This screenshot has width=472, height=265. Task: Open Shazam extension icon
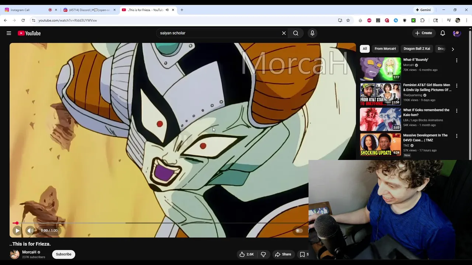tap(396, 20)
